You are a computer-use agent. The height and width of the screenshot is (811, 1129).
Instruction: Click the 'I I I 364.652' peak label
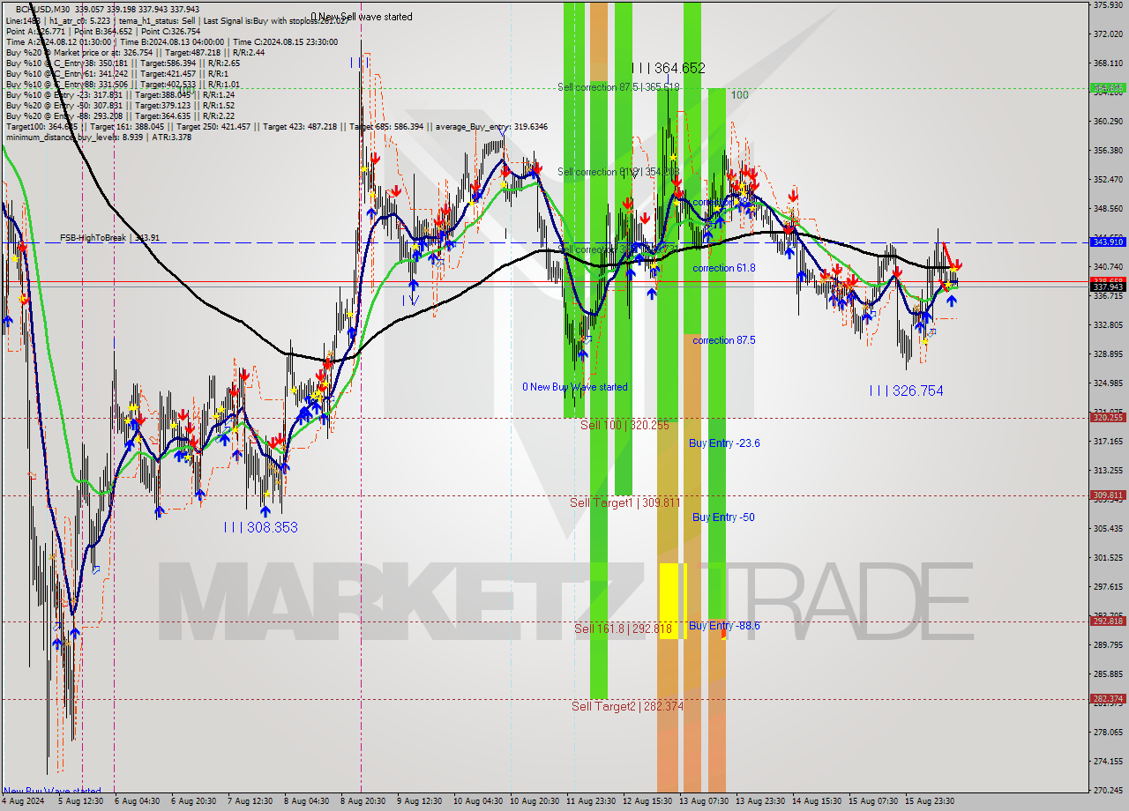[x=668, y=68]
